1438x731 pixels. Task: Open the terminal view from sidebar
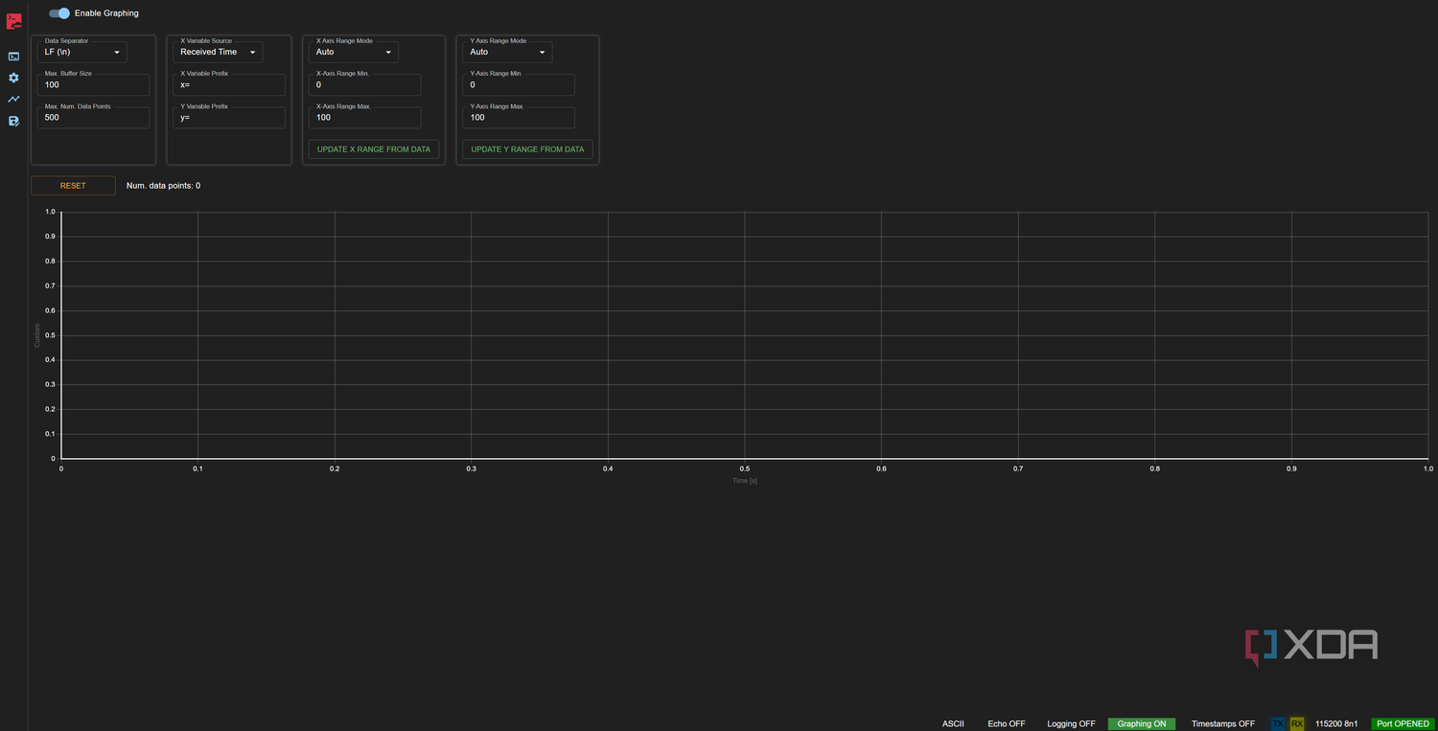(13, 57)
